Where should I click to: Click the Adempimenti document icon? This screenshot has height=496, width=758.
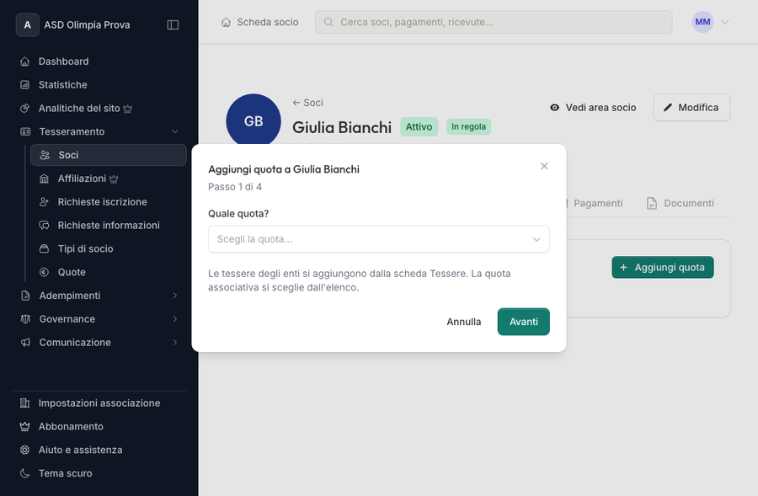coord(25,296)
